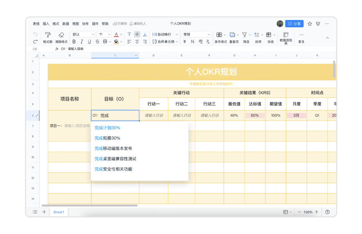Switch to the Sheet1 tab

[x=59, y=212]
